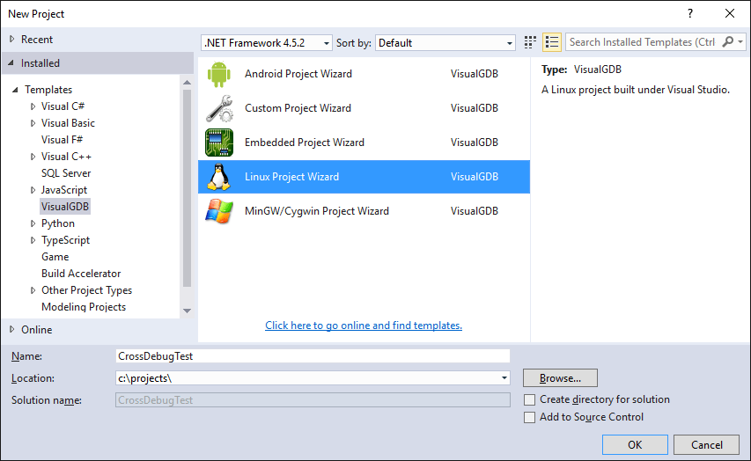Select Build Accelerator category
This screenshot has height=461, width=751.
81,274
